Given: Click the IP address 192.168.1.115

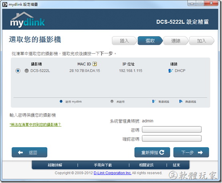Looking at the screenshot, I should coord(131,71).
